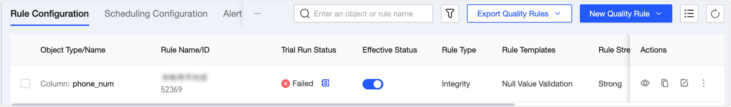Open the failed trial run log icon
The height and width of the screenshot is (107, 731).
325,83
